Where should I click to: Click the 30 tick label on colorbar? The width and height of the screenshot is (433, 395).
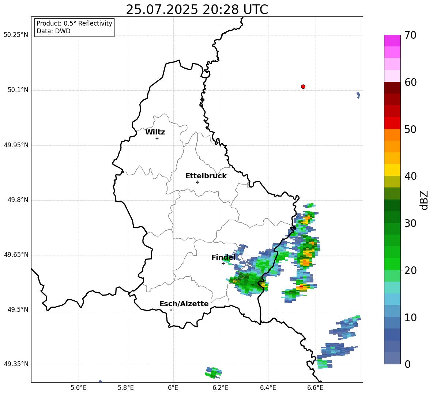[410, 223]
